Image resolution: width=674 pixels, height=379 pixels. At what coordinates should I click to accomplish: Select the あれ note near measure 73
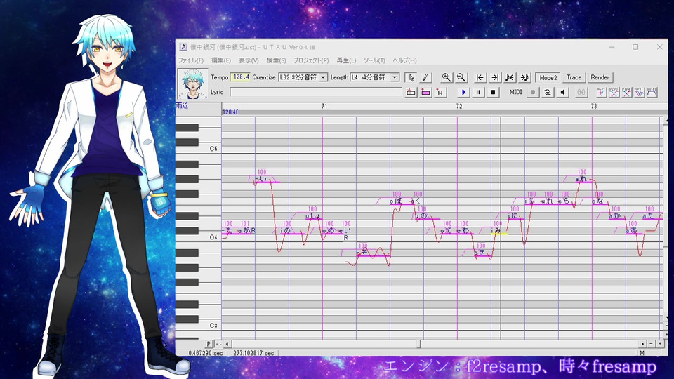coord(583,180)
